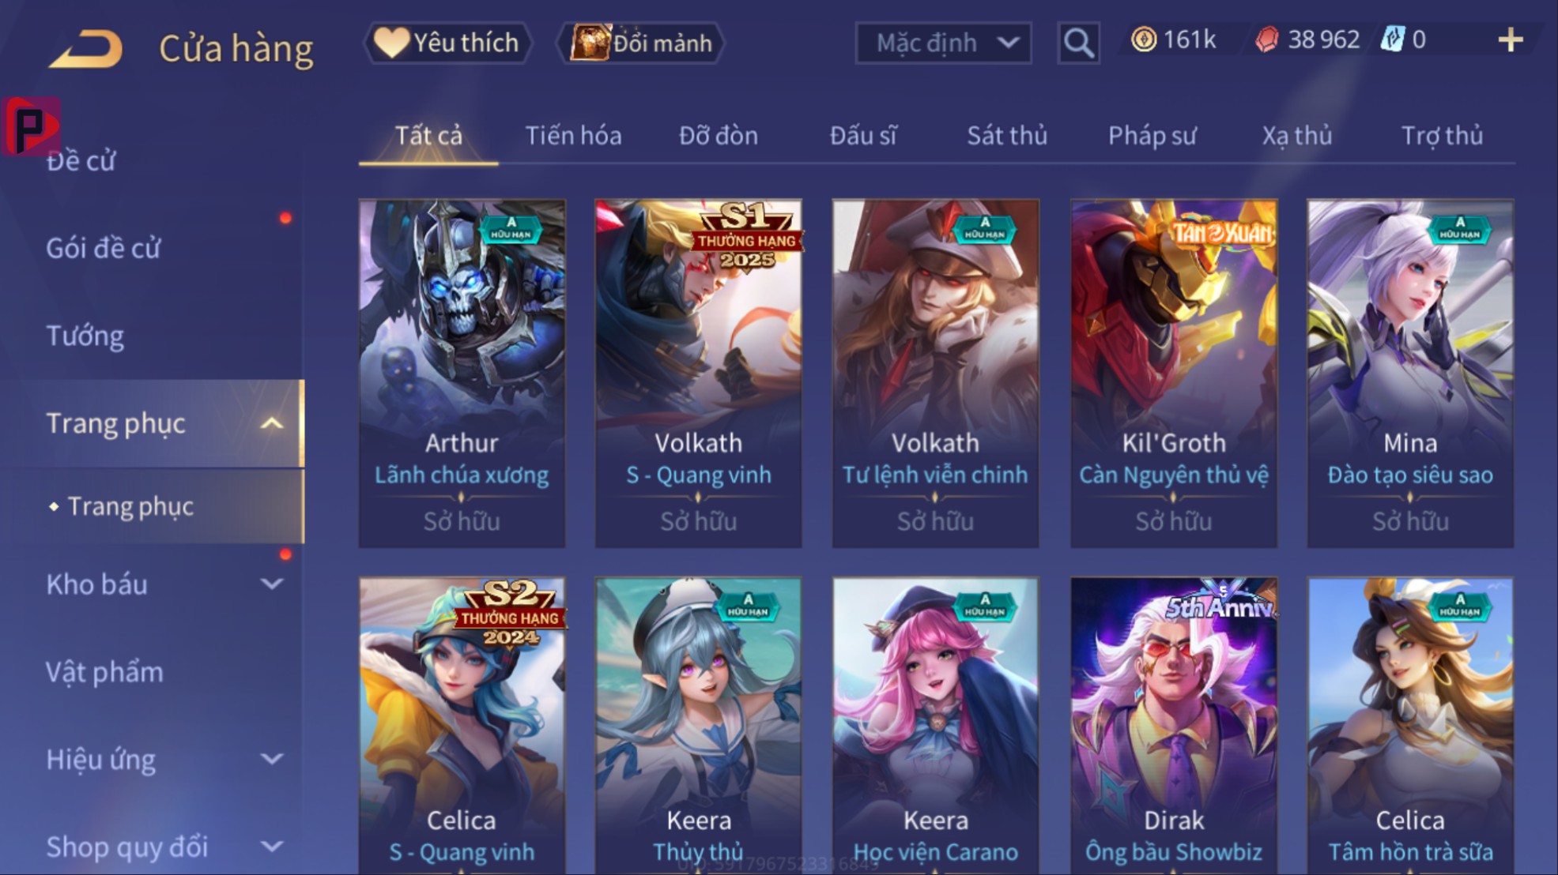Image resolution: width=1558 pixels, height=875 pixels.
Task: Click the back arrow icon
Action: pos(85,47)
